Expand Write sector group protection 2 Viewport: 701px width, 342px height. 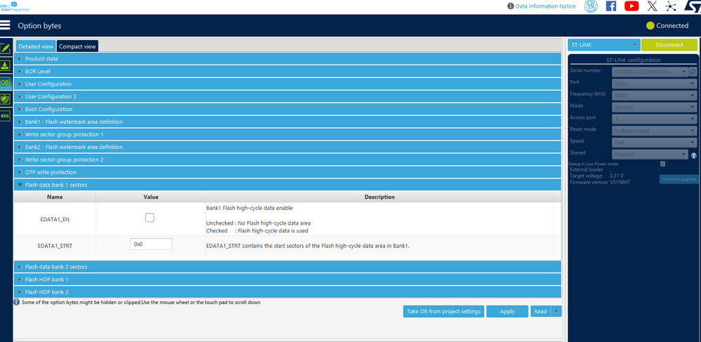287,159
